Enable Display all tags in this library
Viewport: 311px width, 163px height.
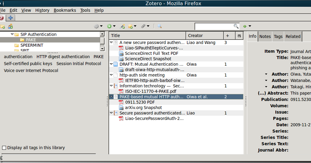coord(4,148)
